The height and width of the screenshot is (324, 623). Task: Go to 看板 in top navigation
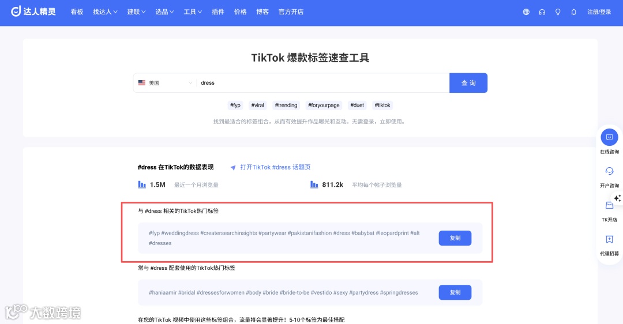(x=77, y=12)
